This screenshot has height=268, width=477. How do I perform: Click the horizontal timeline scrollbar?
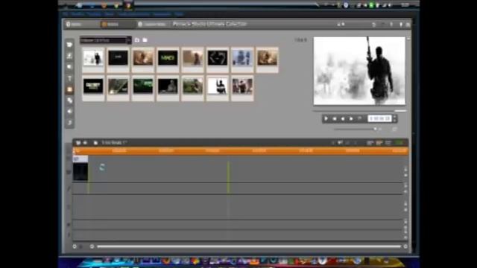[249, 246]
